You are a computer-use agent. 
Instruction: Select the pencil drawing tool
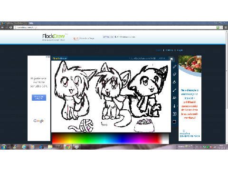tap(174, 66)
